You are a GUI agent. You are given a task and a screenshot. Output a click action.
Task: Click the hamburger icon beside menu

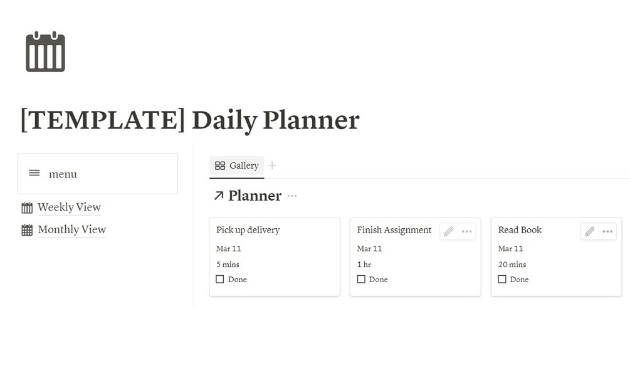pyautogui.click(x=34, y=173)
